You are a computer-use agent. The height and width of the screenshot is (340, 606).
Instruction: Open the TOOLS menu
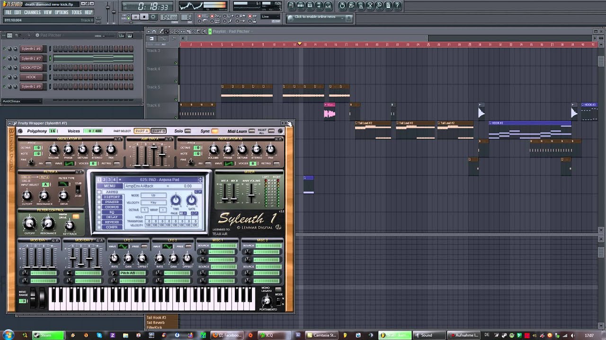(x=77, y=12)
